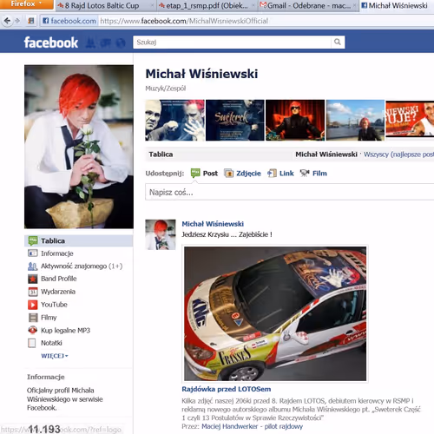Open Tablica in the left sidebar
The width and height of the screenshot is (434, 434).
tap(79, 240)
